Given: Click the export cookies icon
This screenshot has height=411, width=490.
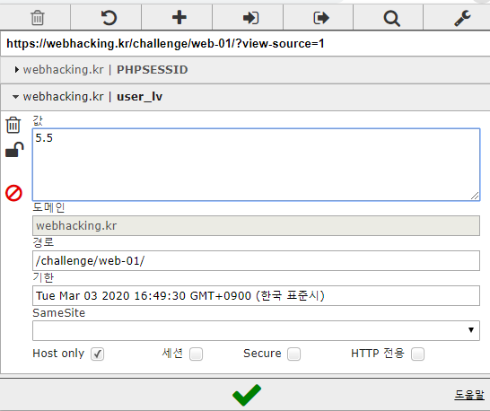Looking at the screenshot, I should (x=321, y=18).
